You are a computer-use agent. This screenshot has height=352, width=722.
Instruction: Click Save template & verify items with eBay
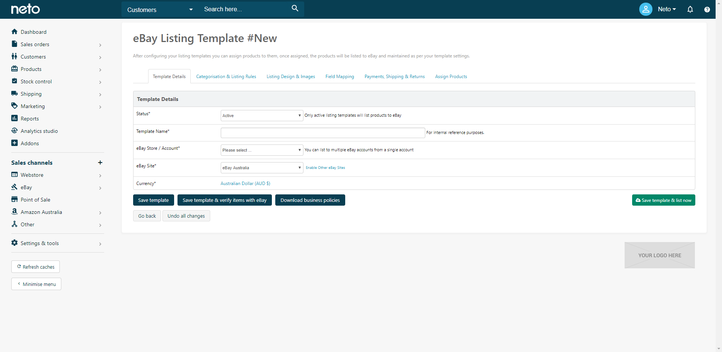click(224, 200)
